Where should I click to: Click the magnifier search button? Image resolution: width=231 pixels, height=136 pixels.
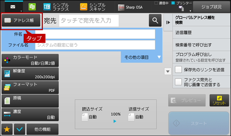(x=155, y=20)
